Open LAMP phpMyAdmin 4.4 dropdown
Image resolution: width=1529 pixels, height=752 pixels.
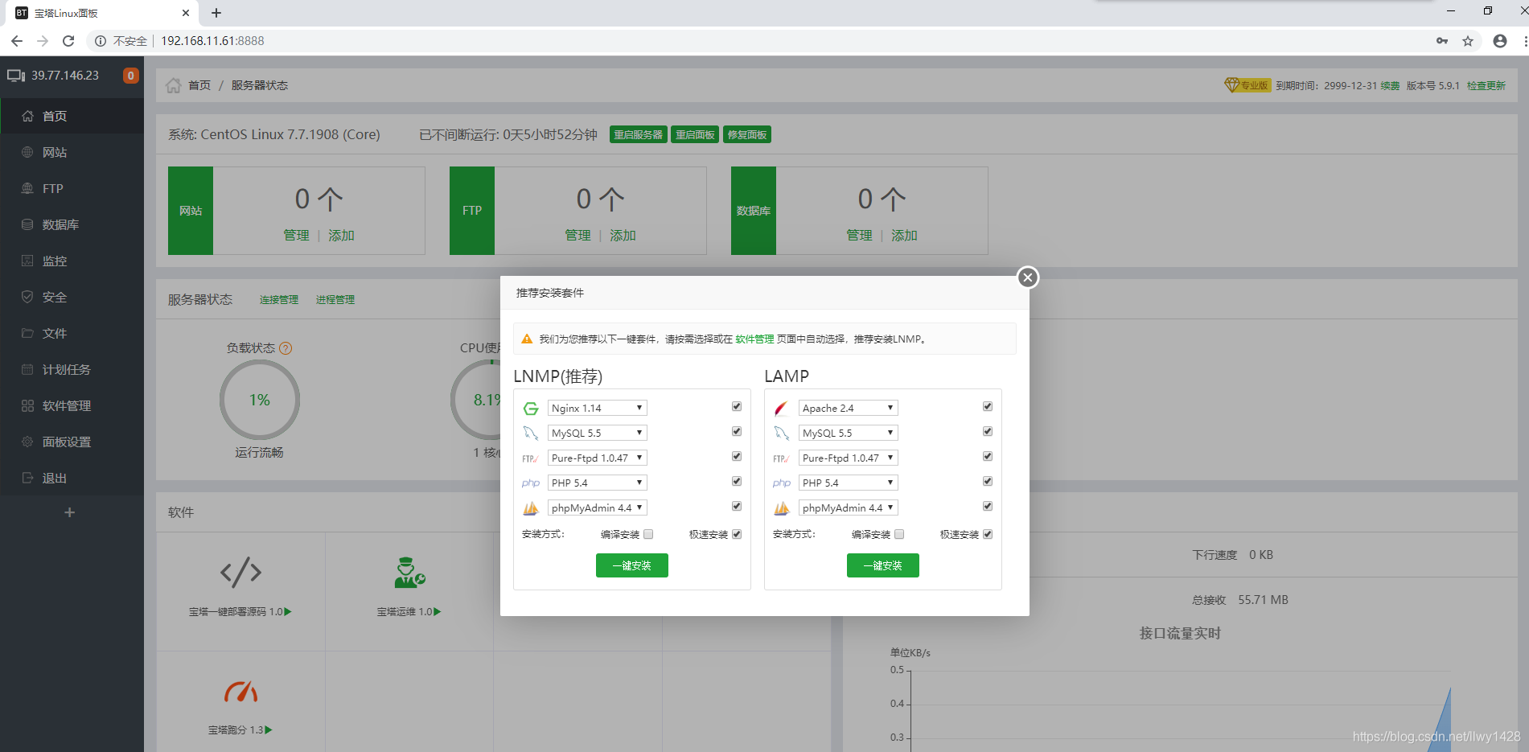(849, 508)
